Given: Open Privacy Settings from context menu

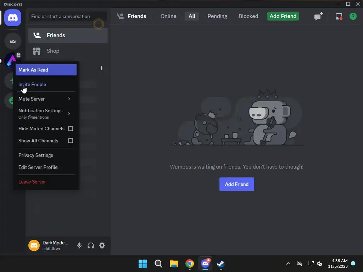Looking at the screenshot, I should (46, 155).
